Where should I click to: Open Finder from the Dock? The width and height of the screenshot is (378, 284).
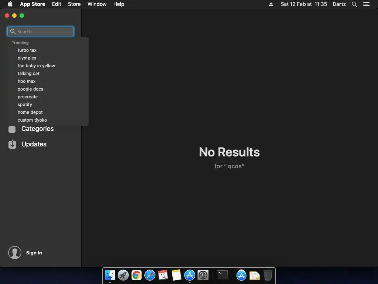(x=110, y=275)
